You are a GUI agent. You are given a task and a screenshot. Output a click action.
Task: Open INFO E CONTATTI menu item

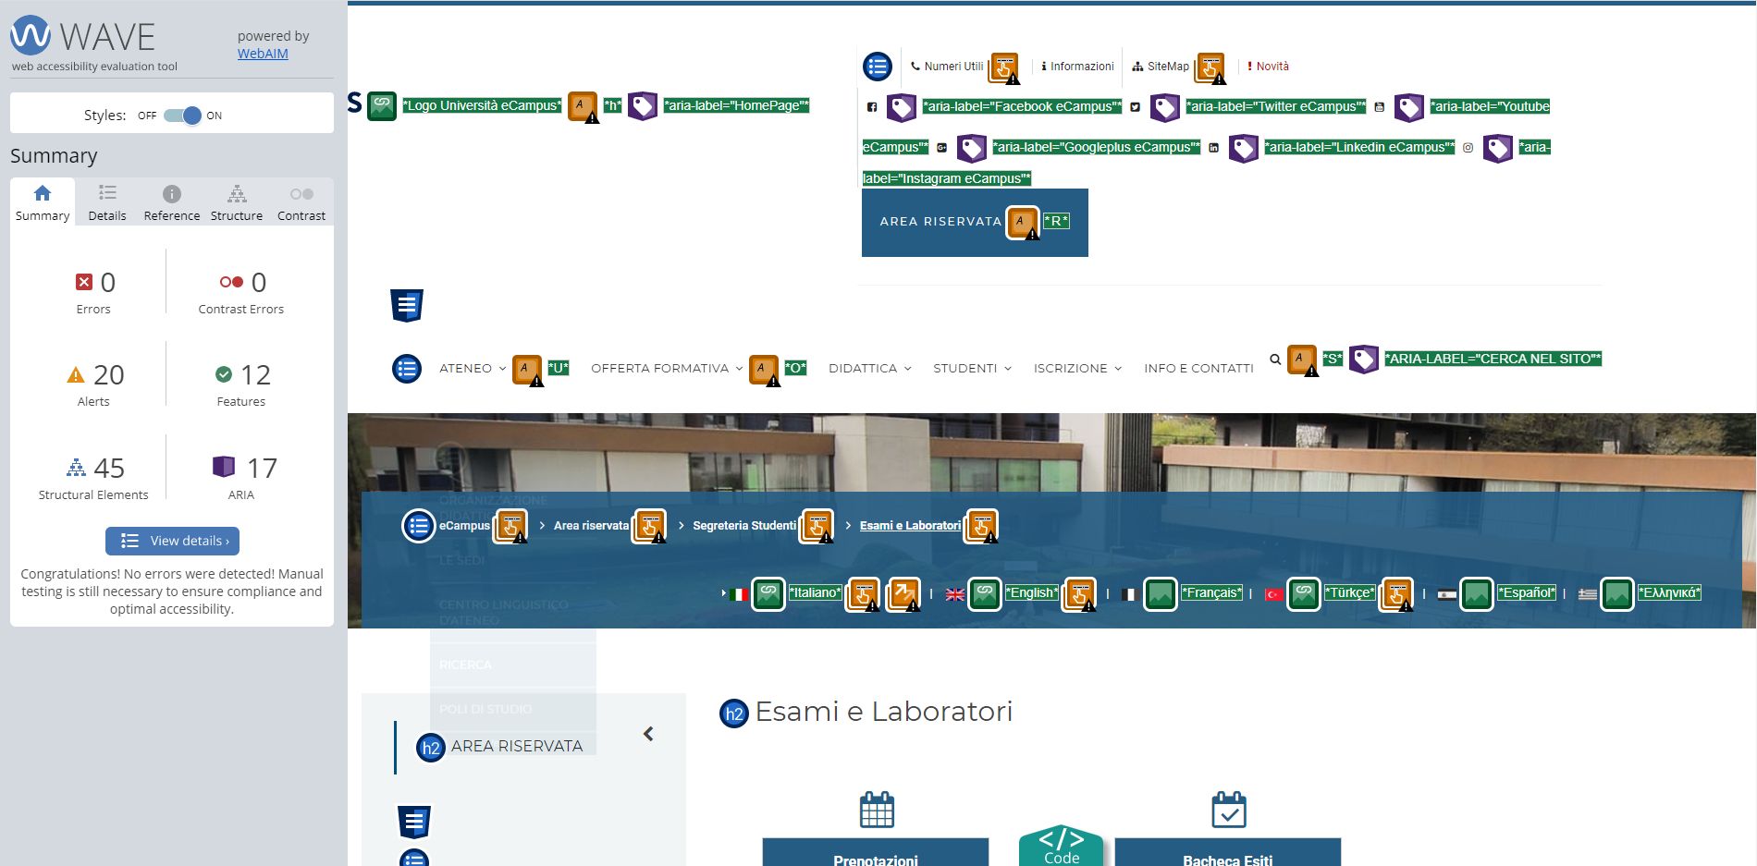coord(1198,368)
